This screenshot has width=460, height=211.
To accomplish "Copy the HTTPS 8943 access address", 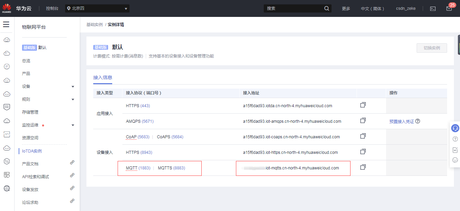I will [363, 152].
